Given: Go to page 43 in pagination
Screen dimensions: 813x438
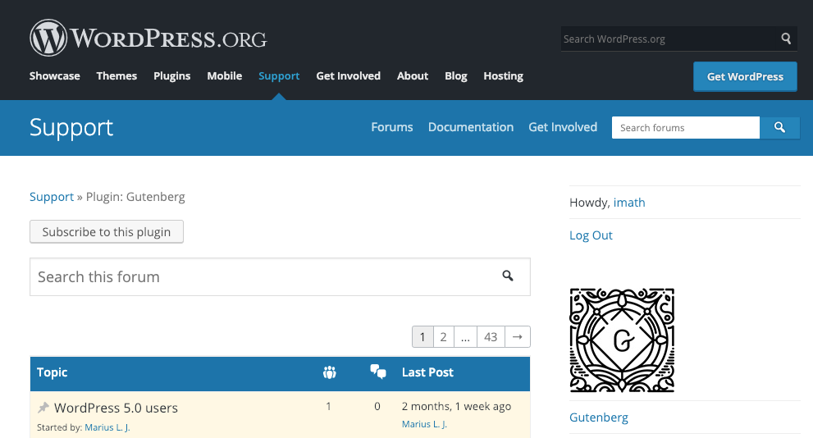Looking at the screenshot, I should (491, 337).
